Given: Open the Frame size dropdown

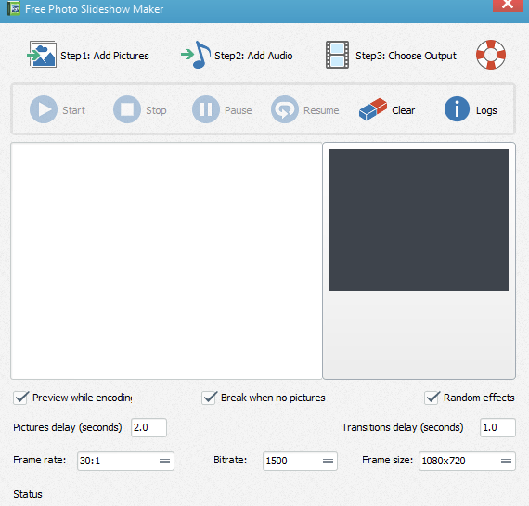Looking at the screenshot, I should click(467, 461).
